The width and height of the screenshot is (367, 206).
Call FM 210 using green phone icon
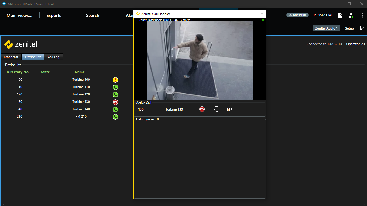[x=115, y=117]
